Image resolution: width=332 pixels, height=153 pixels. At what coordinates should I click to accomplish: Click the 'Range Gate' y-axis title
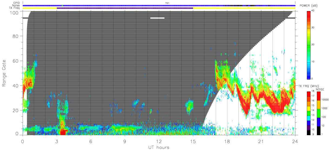pyautogui.click(x=4, y=73)
